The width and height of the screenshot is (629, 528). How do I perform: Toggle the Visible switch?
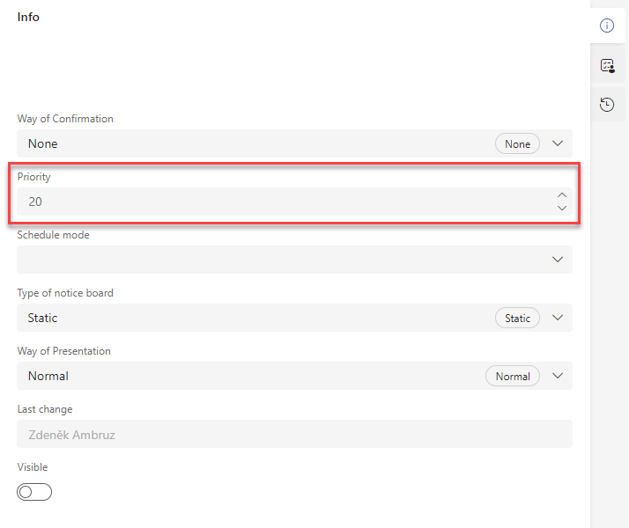coord(34,492)
